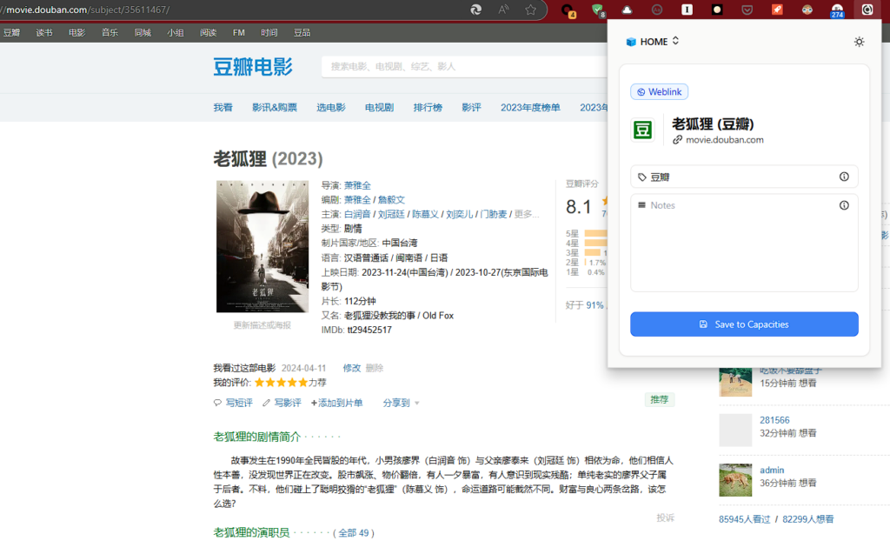Viewport: 890px width, 541px height.
Task: Click the red rocket extension icon
Action: click(777, 10)
